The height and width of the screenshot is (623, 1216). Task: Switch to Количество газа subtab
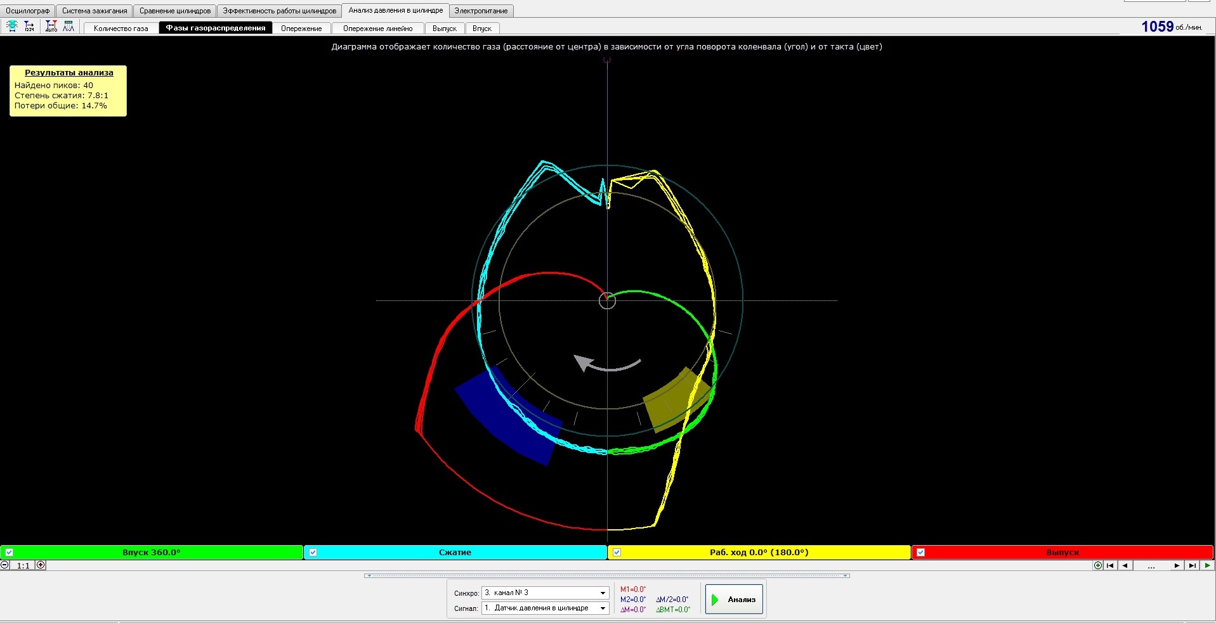click(x=121, y=28)
